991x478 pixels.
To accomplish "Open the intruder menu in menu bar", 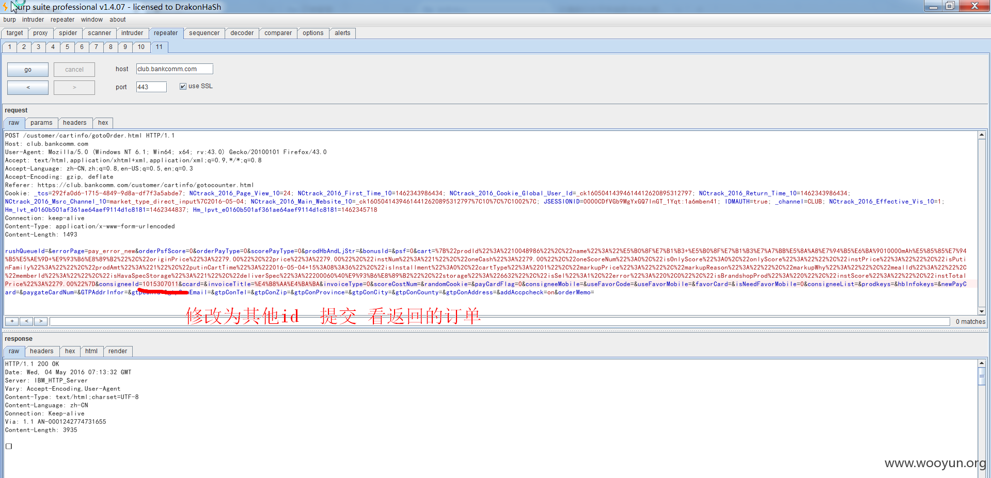I will pos(33,20).
